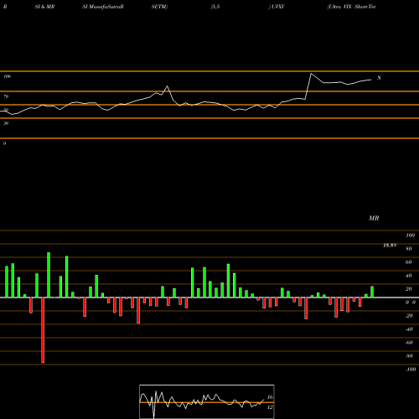Viewport: 419px width, 419px height.
Task: Click the 40 label on MR axis
Action: [409, 276]
